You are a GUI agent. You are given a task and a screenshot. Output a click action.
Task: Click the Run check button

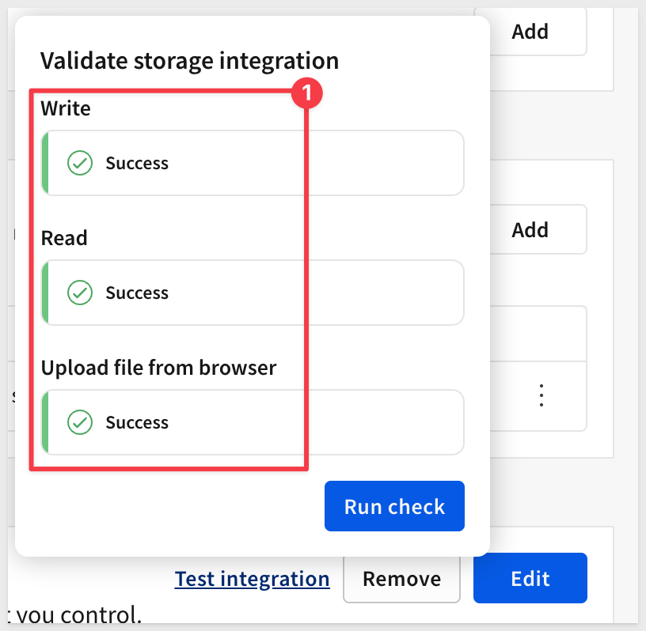point(394,506)
